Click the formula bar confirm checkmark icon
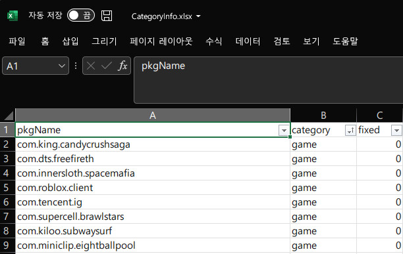The height and width of the screenshot is (254, 403). coord(106,66)
